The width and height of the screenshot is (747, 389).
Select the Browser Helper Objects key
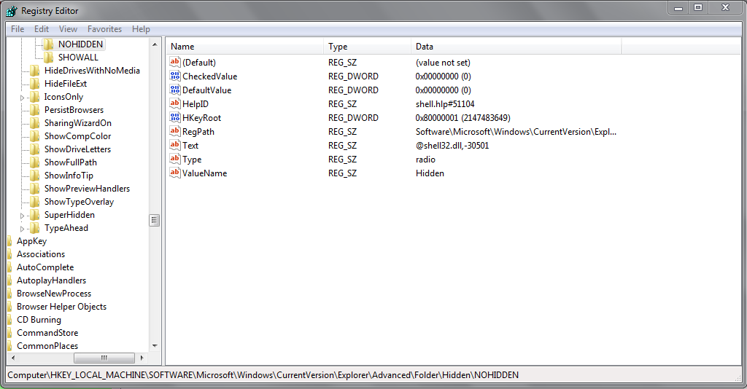click(61, 307)
